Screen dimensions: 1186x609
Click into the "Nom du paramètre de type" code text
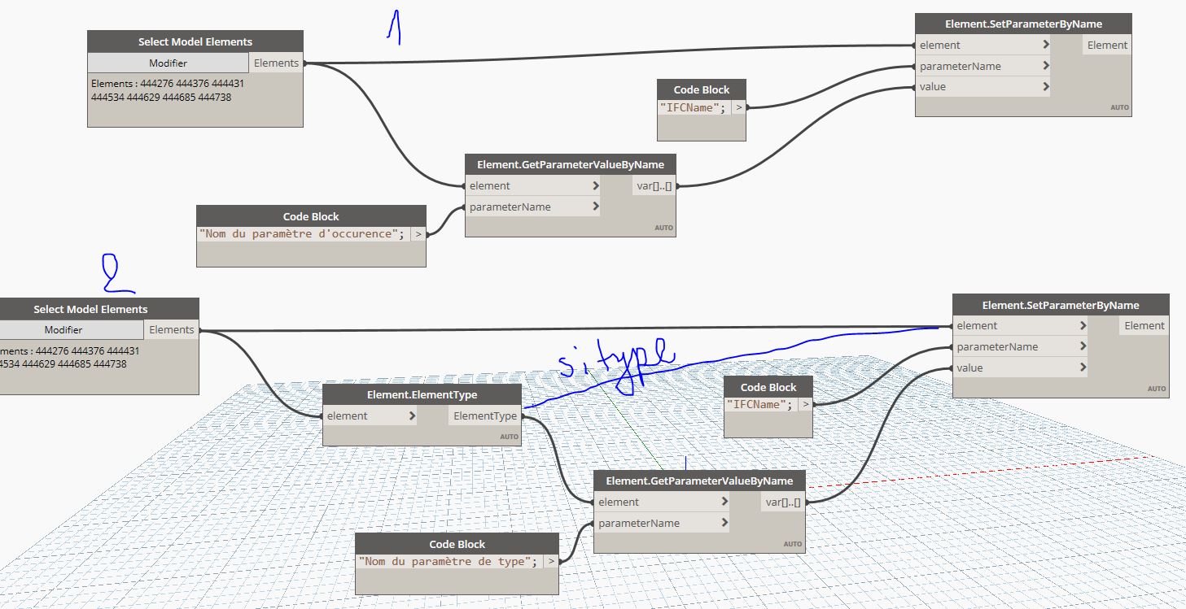(x=448, y=561)
